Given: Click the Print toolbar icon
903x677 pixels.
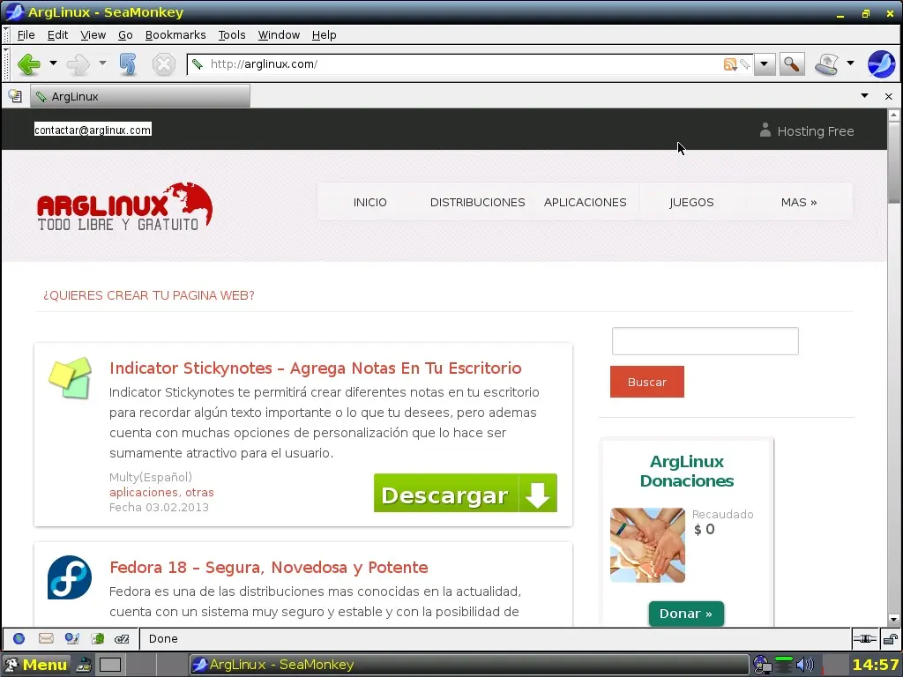Looking at the screenshot, I should pyautogui.click(x=827, y=63).
